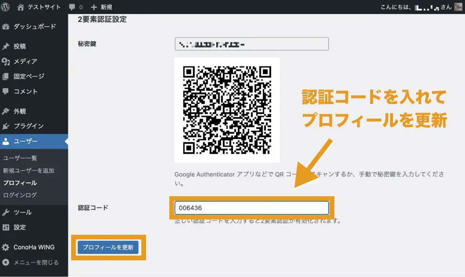Open the テストサイト home icon link
Image resolution: width=465 pixels, height=277 pixels.
20,7
